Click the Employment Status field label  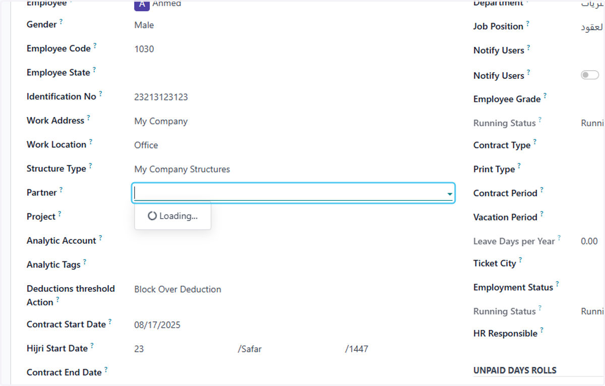point(513,287)
